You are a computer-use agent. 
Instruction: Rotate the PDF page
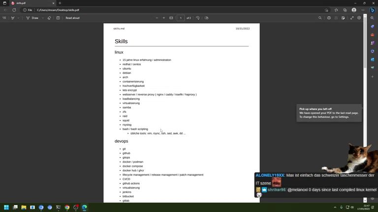(x=198, y=18)
